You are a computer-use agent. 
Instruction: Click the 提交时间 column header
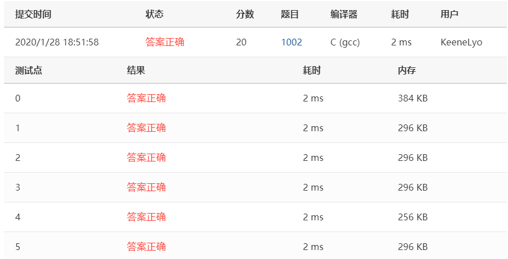33,14
